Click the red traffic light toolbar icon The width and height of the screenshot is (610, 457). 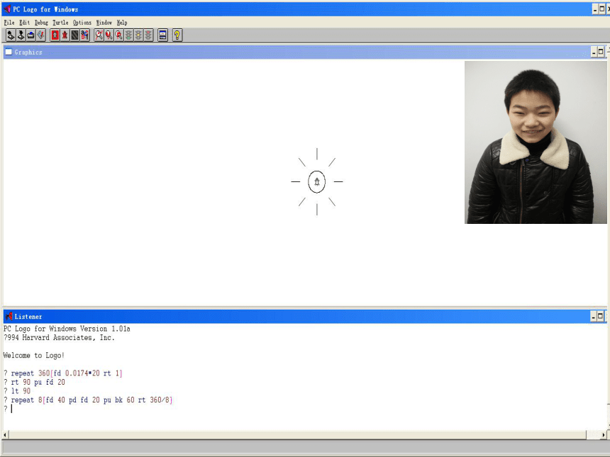point(149,35)
